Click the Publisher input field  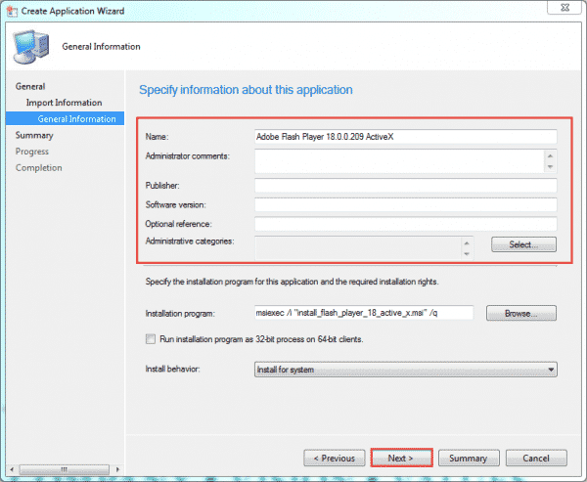[405, 186]
